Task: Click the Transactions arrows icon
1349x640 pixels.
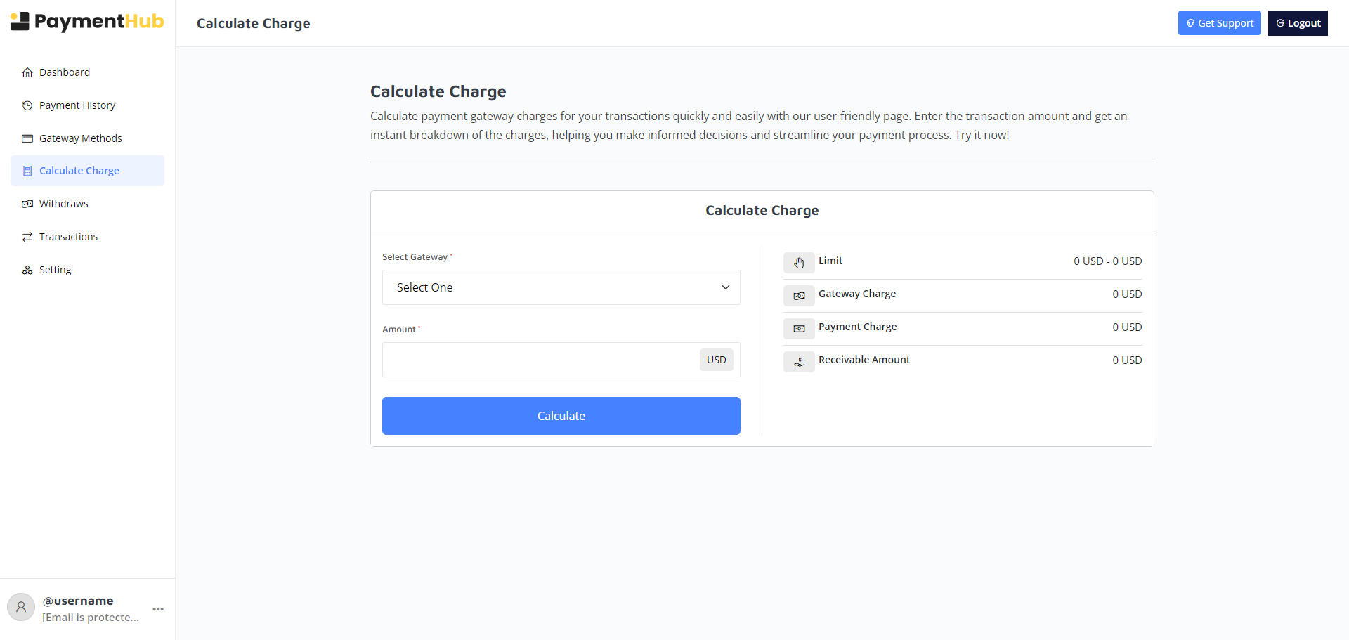Action: (27, 236)
